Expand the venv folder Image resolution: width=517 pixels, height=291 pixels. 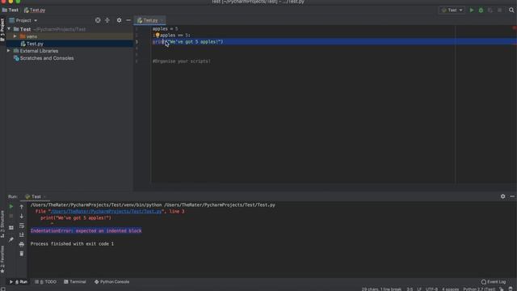click(15, 36)
